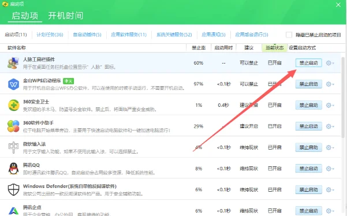Image resolution: width=347 pixels, height=216 pixels.
Task: Click 禁止启动 for 金山WPS启动程序
Action: 308,84
